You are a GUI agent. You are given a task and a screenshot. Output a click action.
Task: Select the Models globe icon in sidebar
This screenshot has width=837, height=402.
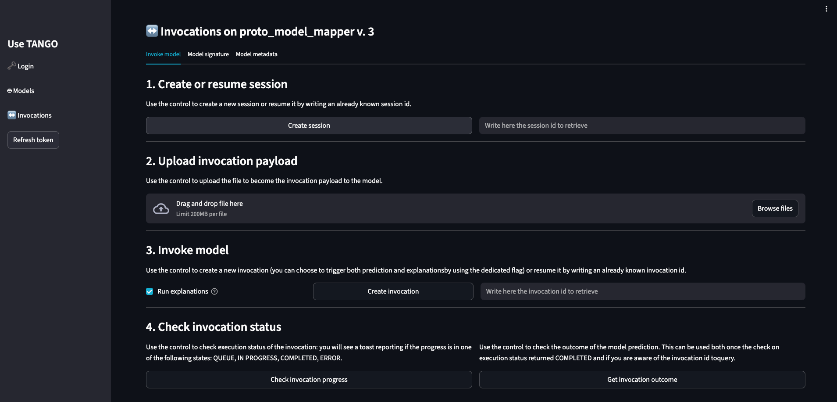coord(9,90)
